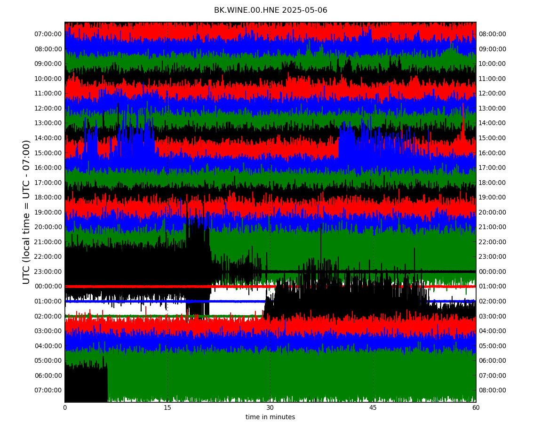Click the left axis label 08:00:00
Screen dimensions: 541x447
click(48, 49)
